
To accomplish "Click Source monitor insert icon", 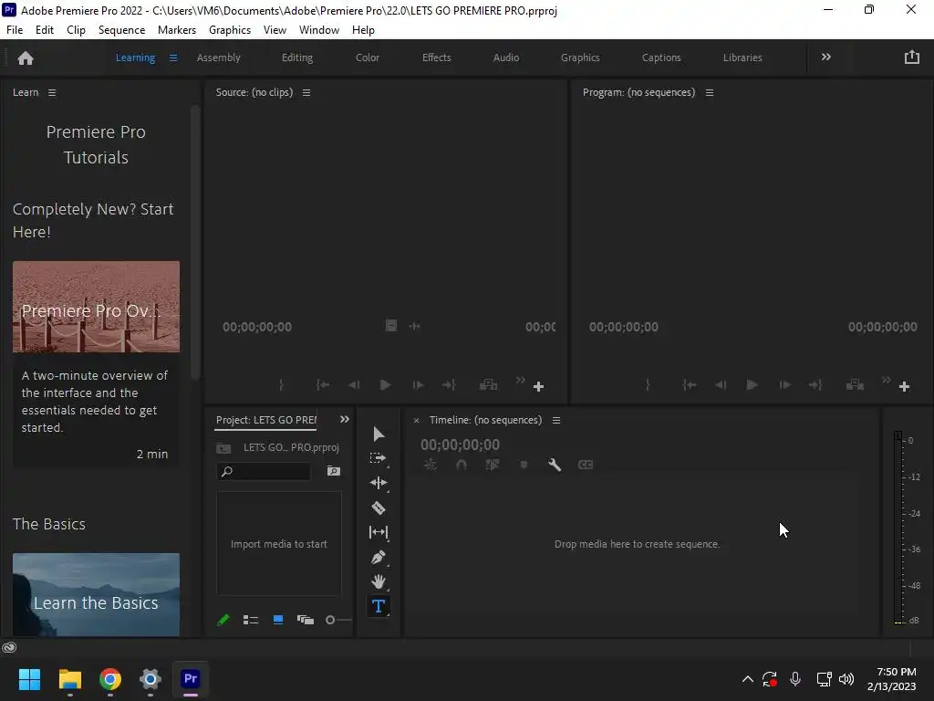I will pyautogui.click(x=489, y=385).
